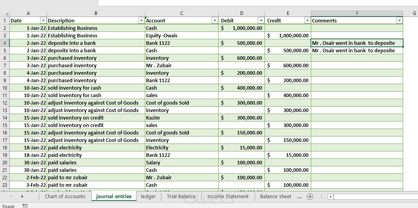The height and width of the screenshot is (208, 418).
Task: Open the Balance sheet tab
Action: pyautogui.click(x=276, y=197)
